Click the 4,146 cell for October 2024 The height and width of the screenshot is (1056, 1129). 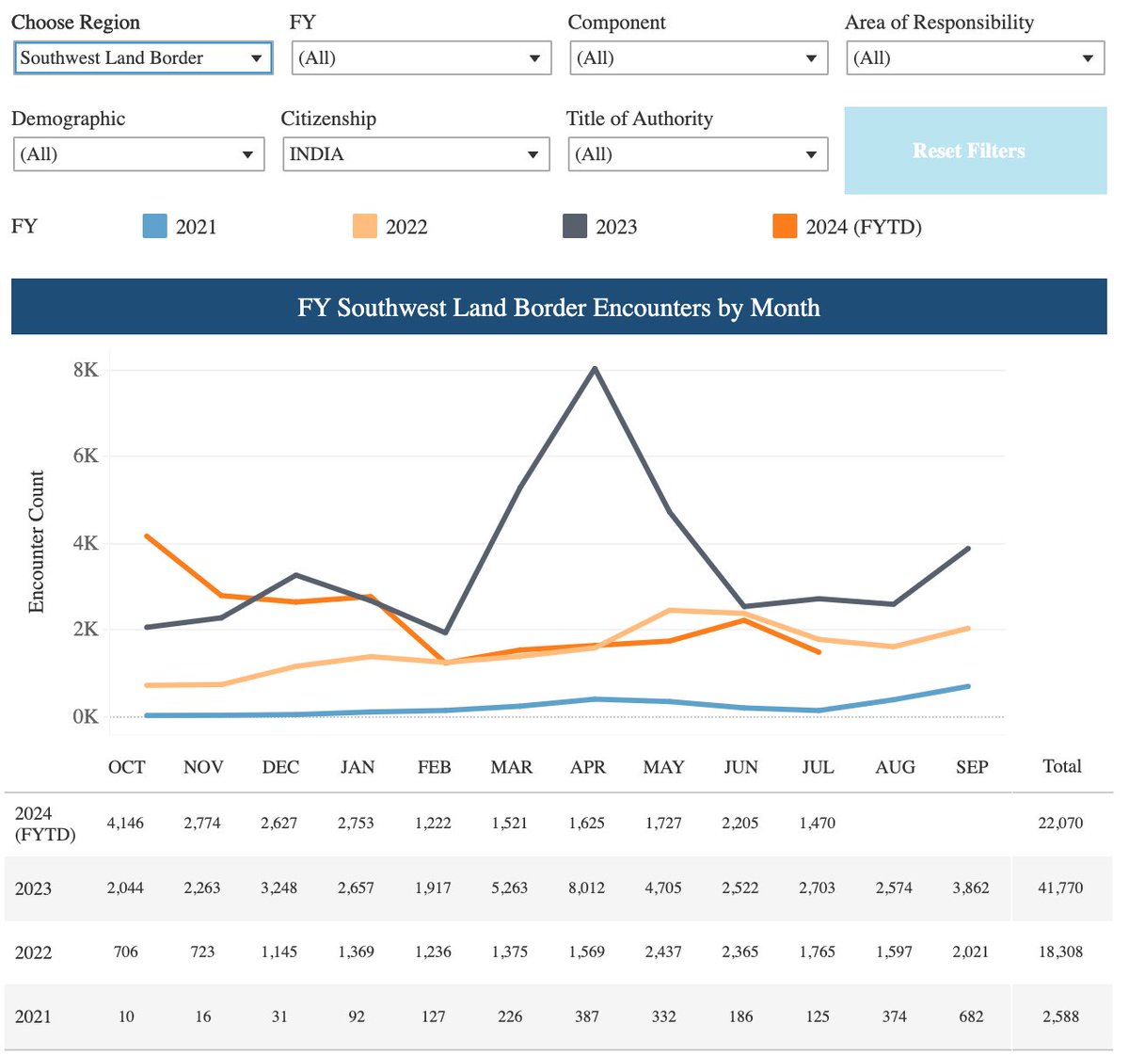125,823
